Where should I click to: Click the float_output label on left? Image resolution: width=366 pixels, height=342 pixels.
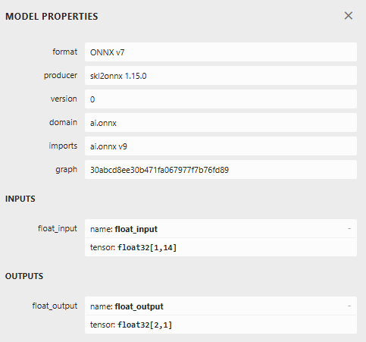tap(55, 306)
